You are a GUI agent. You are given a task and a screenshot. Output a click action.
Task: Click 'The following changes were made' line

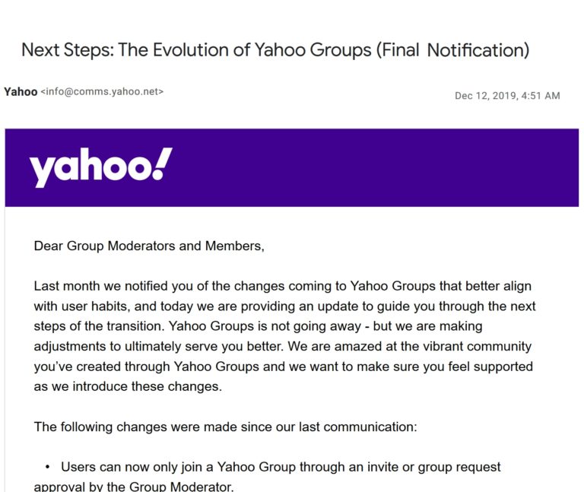point(225,427)
